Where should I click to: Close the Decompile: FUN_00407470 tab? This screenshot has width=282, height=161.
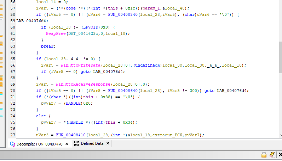pyautogui.click(x=67, y=144)
